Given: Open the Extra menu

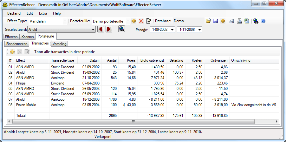Looking at the screenshot, I should [x=43, y=13].
